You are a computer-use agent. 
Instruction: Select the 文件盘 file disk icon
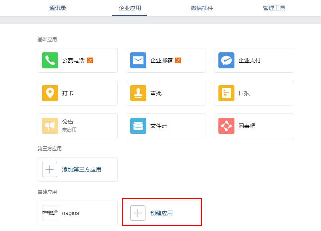click(138, 126)
